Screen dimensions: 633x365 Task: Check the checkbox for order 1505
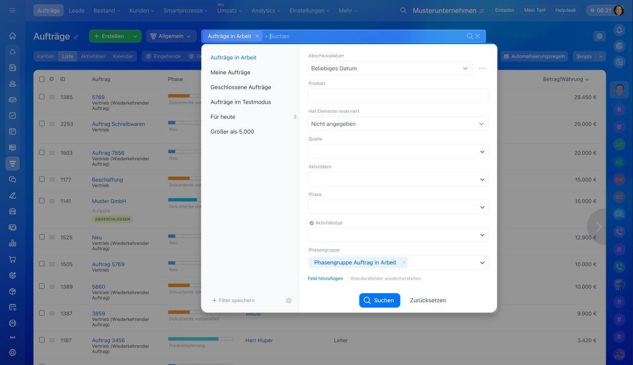[42, 264]
